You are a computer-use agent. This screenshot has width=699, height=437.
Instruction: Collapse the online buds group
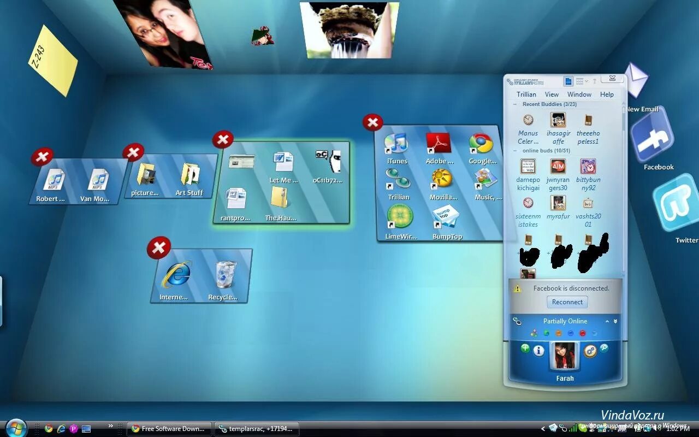pos(515,150)
